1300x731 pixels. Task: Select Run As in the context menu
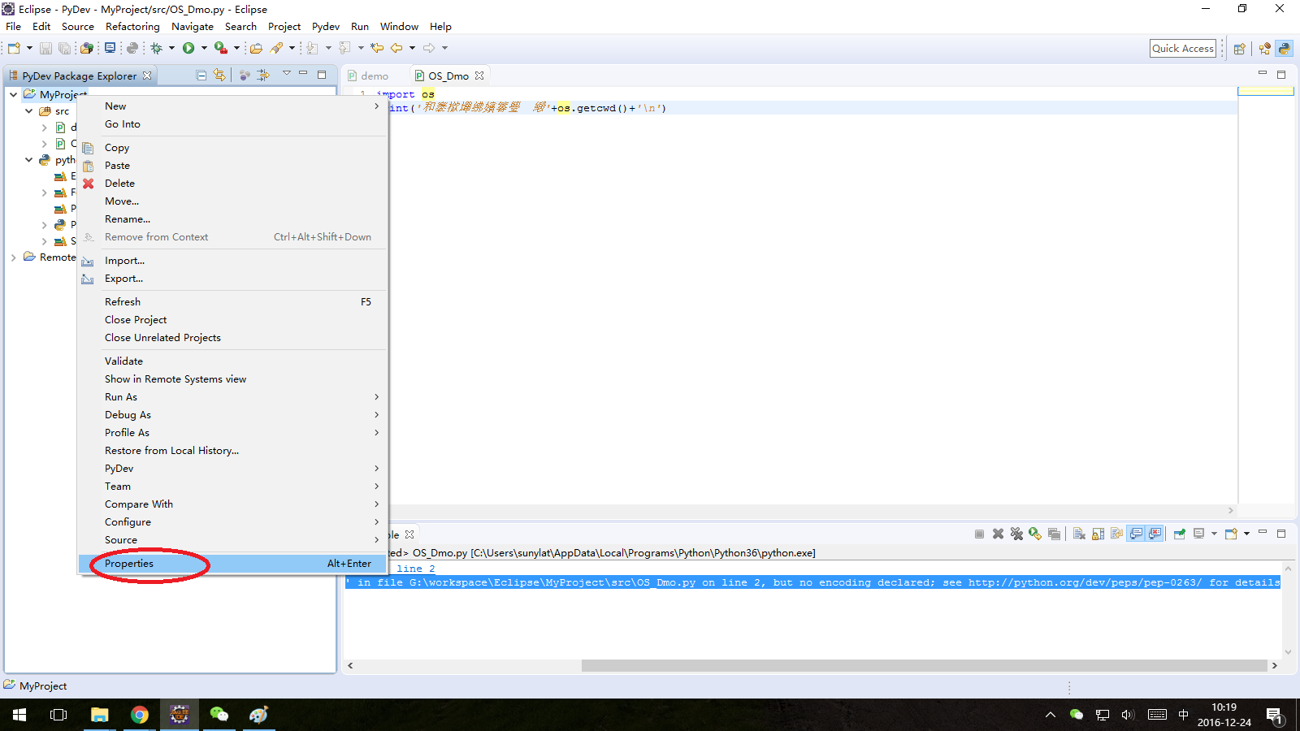[232, 397]
